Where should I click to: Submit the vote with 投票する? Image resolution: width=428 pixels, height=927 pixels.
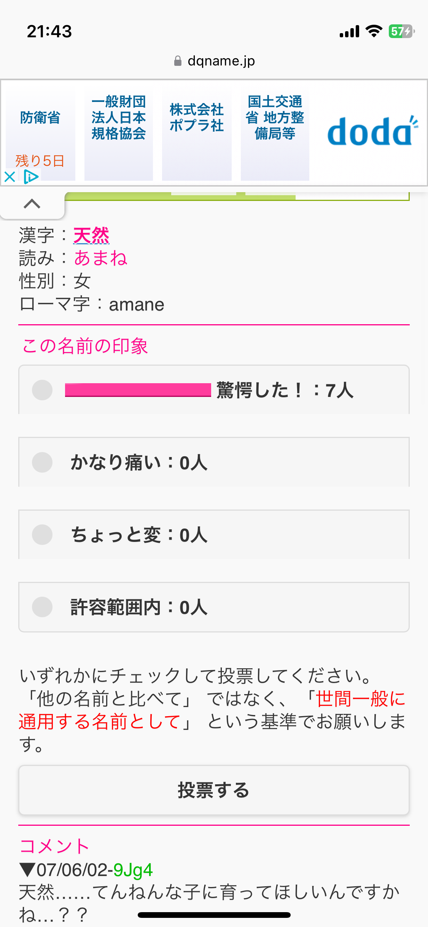[x=214, y=790]
